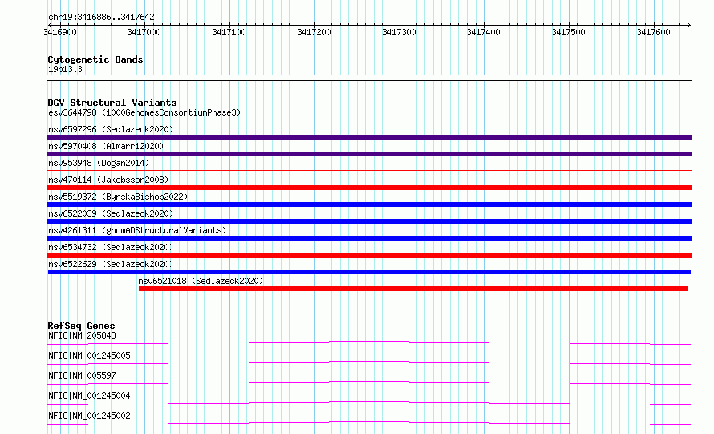Click the 19p13.3 band label
Viewport: 714px width, 434px height.
point(65,69)
